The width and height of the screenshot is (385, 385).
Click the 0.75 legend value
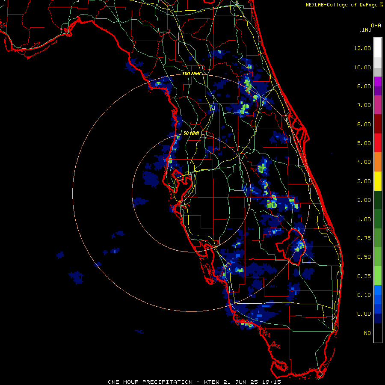tap(364, 238)
